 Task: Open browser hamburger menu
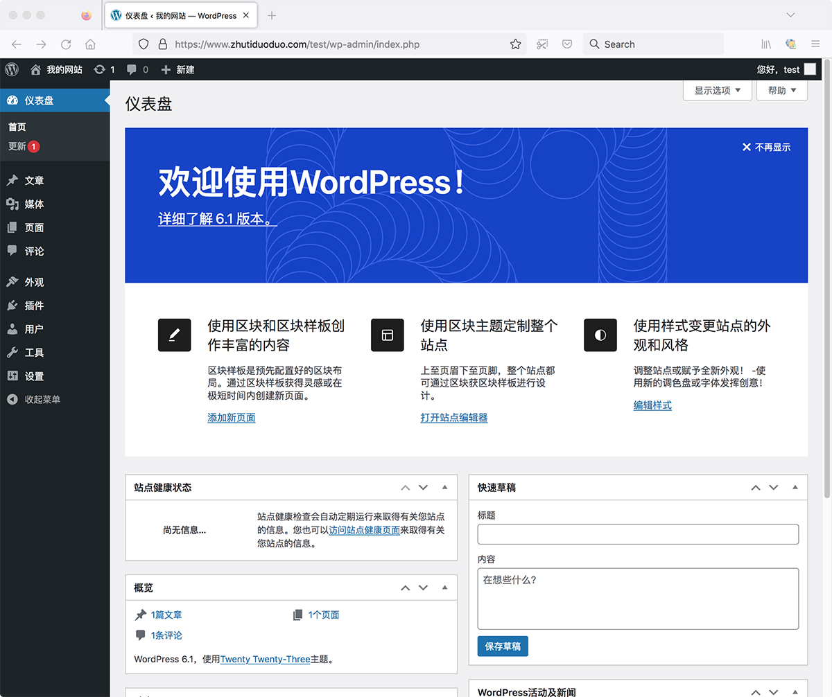point(815,44)
